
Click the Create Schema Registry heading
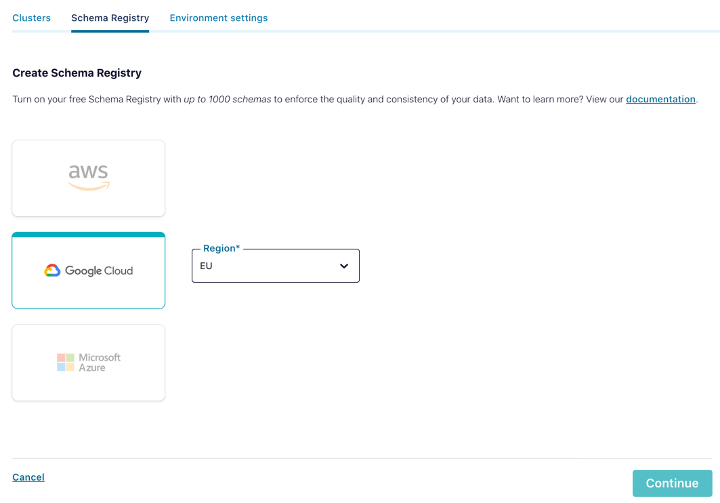[x=77, y=73]
